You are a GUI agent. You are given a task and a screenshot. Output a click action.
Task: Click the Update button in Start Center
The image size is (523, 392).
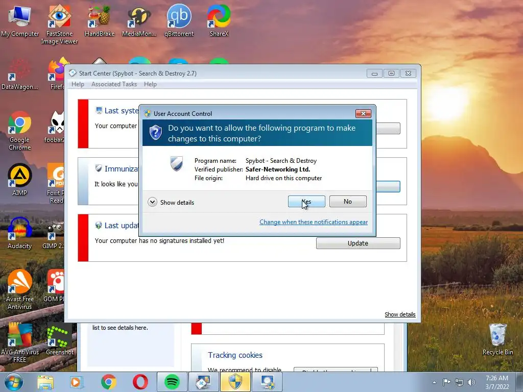tap(358, 243)
